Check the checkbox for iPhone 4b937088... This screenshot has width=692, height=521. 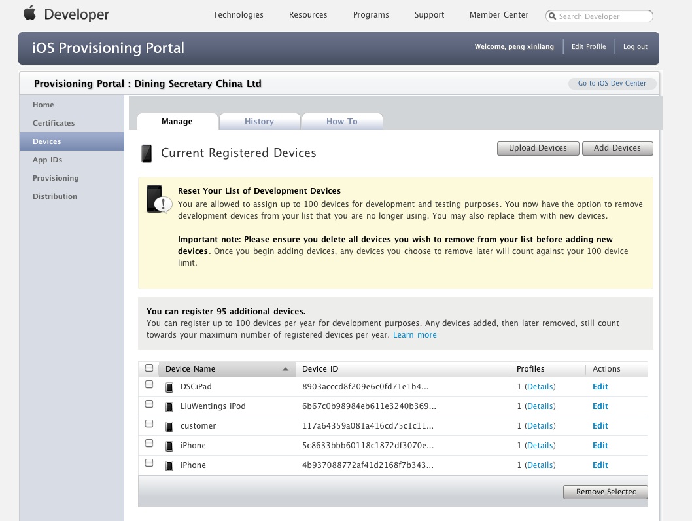(149, 463)
